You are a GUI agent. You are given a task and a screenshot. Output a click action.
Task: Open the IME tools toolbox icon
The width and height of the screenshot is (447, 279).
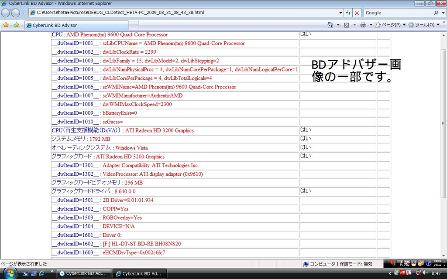pos(421,264)
